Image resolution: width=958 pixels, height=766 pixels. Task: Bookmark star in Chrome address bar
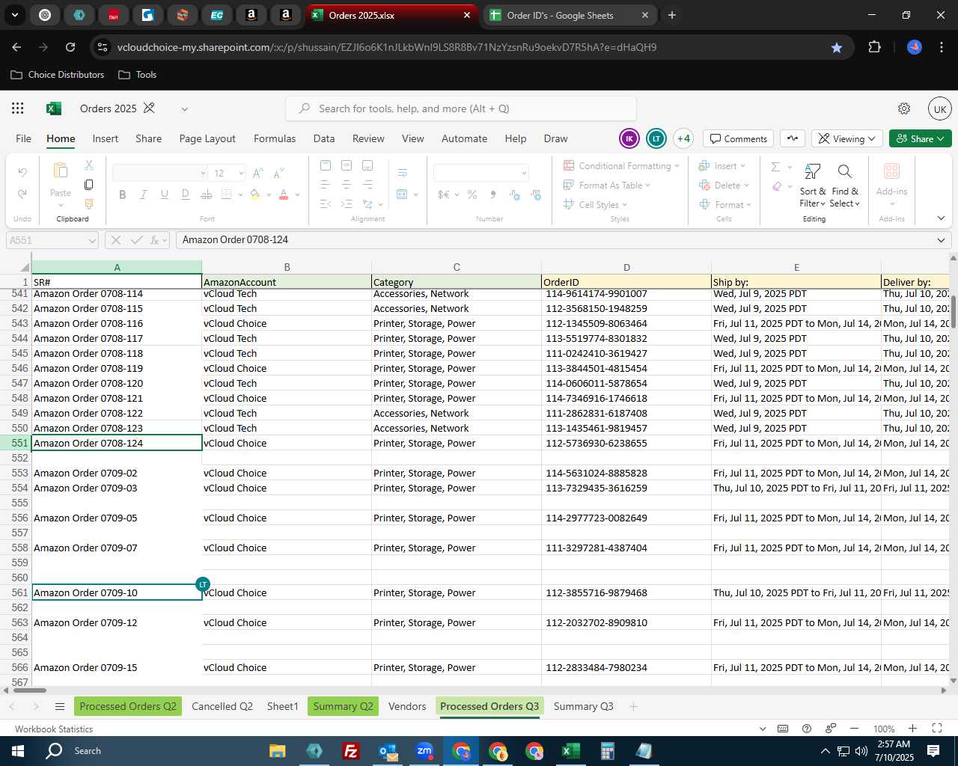coord(837,47)
